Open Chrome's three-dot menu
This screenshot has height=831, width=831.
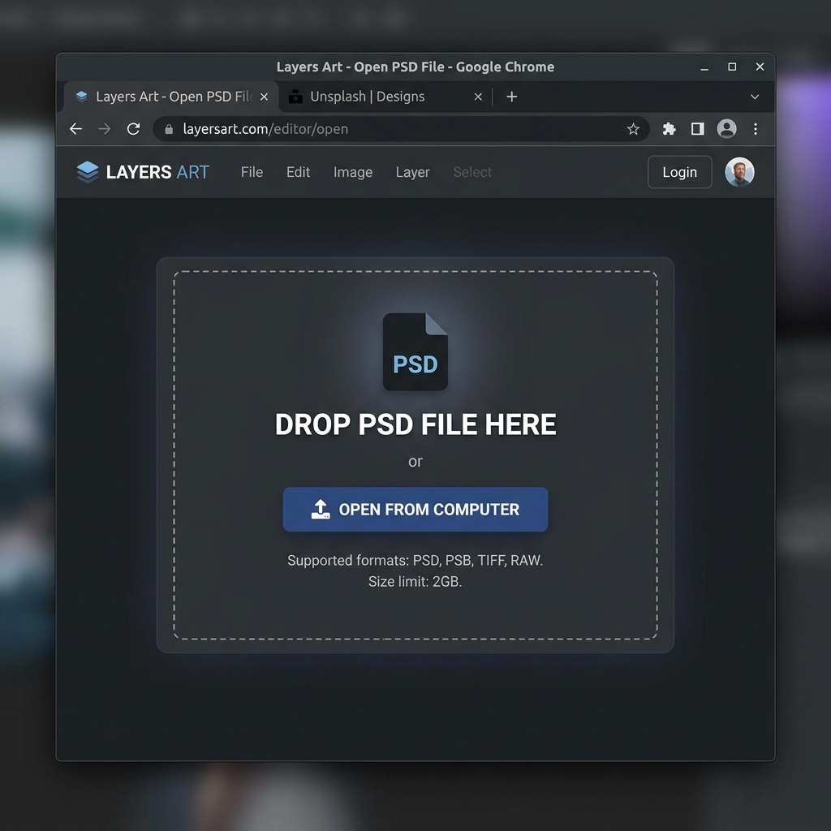click(x=756, y=129)
